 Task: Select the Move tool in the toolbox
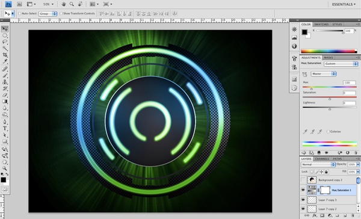pos(5,29)
